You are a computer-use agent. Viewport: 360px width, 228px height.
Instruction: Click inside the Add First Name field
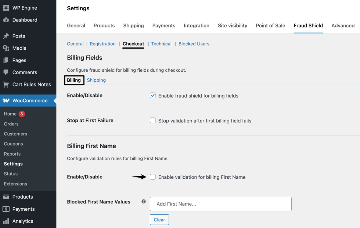(220, 204)
